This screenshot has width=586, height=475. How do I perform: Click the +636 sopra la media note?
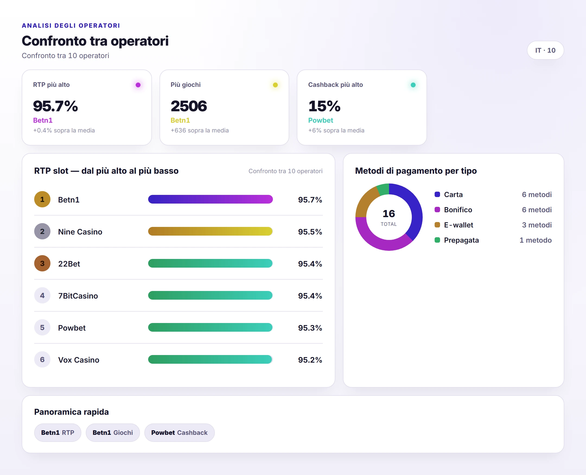point(200,131)
